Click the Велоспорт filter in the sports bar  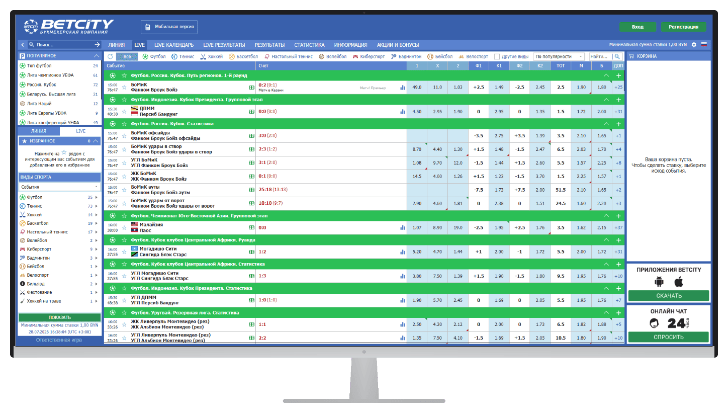click(x=473, y=56)
